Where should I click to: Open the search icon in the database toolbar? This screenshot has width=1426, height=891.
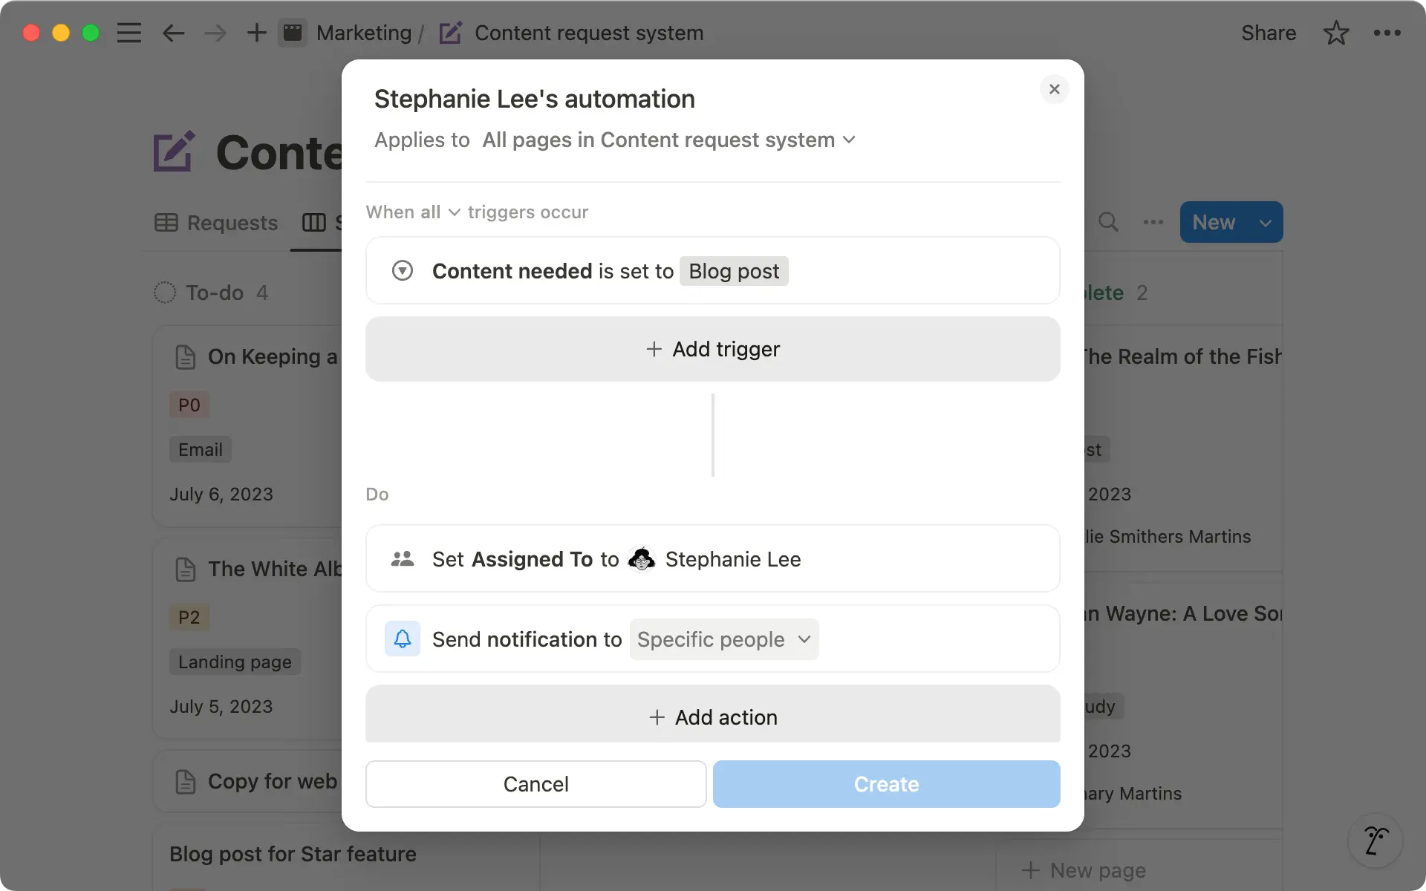(1108, 222)
